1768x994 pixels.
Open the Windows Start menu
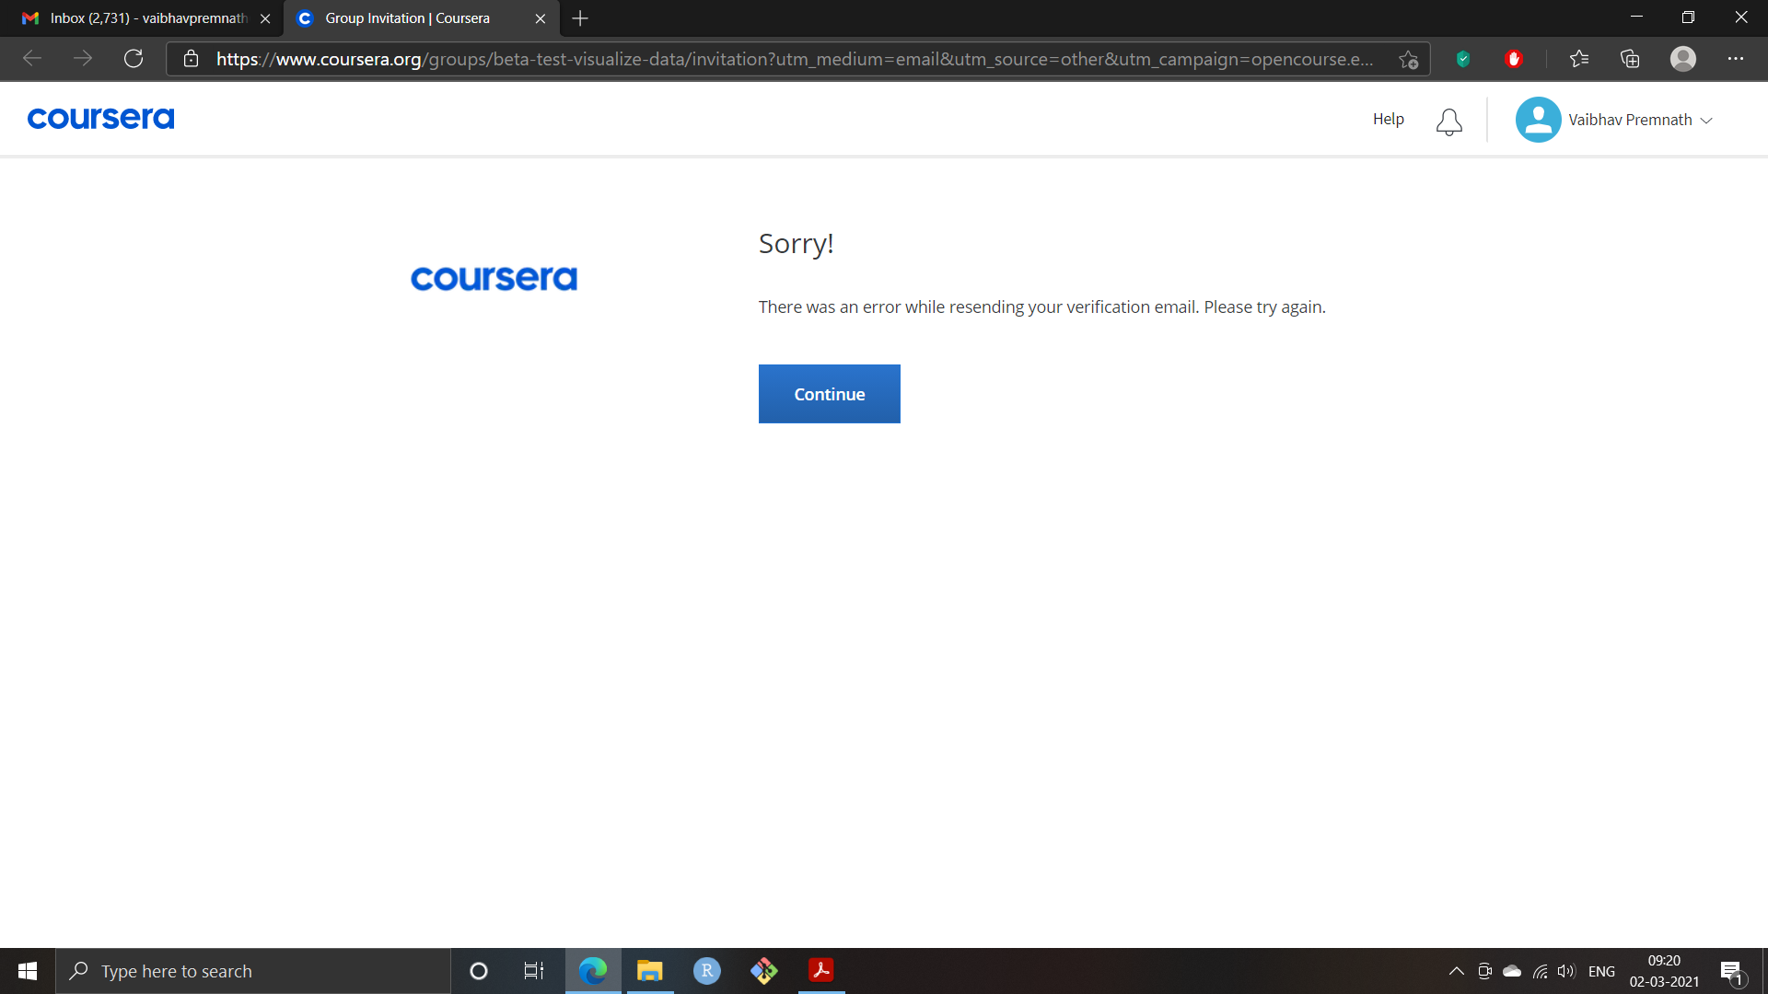pyautogui.click(x=28, y=971)
